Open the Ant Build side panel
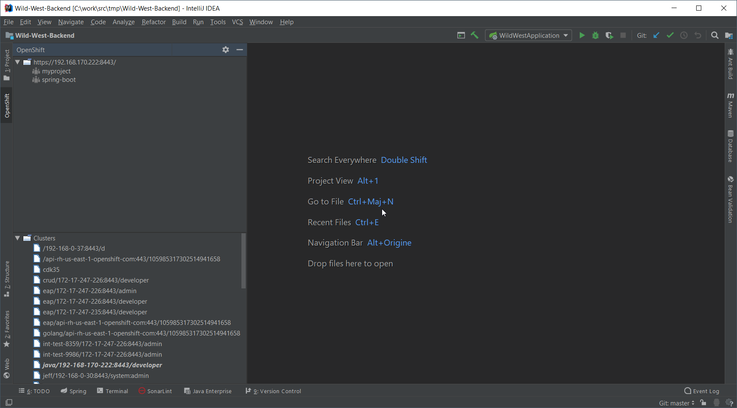This screenshot has height=408, width=737. [730, 64]
